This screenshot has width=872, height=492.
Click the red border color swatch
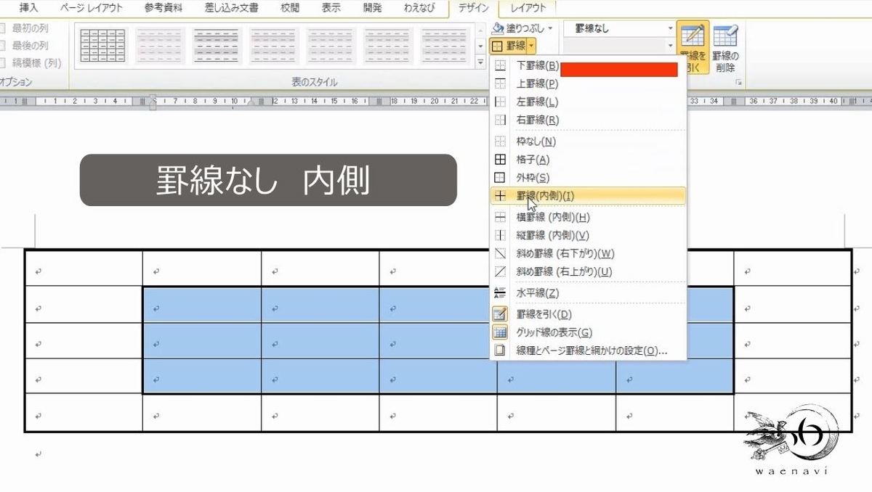pyautogui.click(x=618, y=70)
